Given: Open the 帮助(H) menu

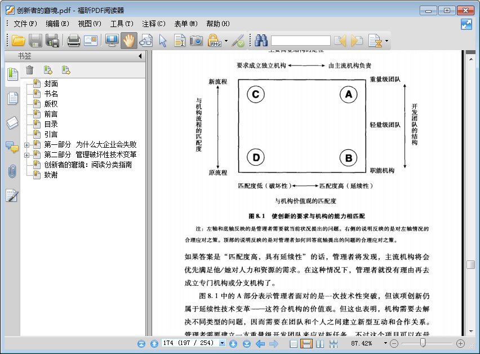Looking at the screenshot, I should pyautogui.click(x=218, y=24).
